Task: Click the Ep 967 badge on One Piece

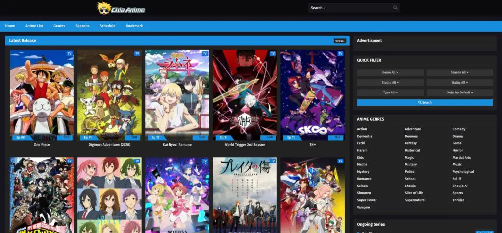Action: [x=22, y=138]
